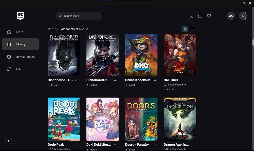This screenshot has width=254, height=151.
Task: Click the Doors - Paradox title
Action: tap(137, 144)
